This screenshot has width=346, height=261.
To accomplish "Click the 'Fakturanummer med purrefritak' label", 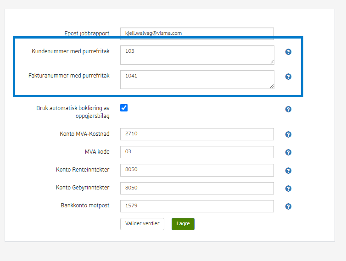I will [x=69, y=76].
